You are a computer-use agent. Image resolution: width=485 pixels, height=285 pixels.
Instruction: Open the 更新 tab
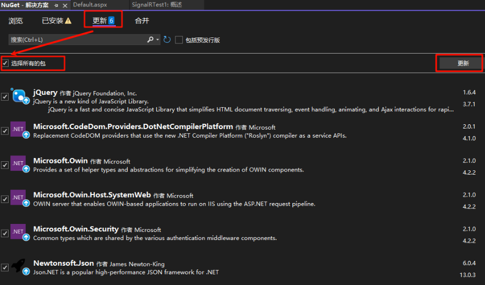pyautogui.click(x=104, y=21)
